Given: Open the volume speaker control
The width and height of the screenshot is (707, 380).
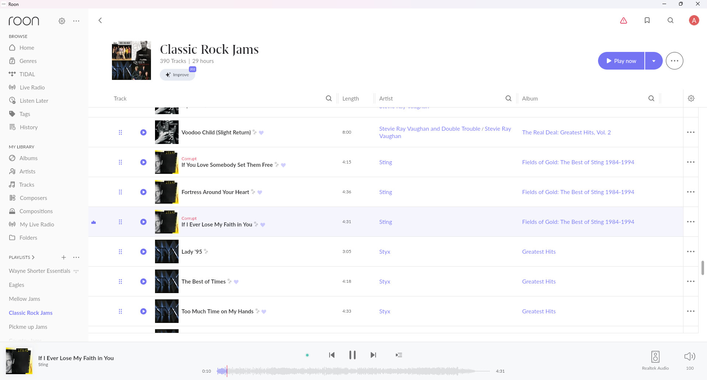Looking at the screenshot, I should [690, 356].
